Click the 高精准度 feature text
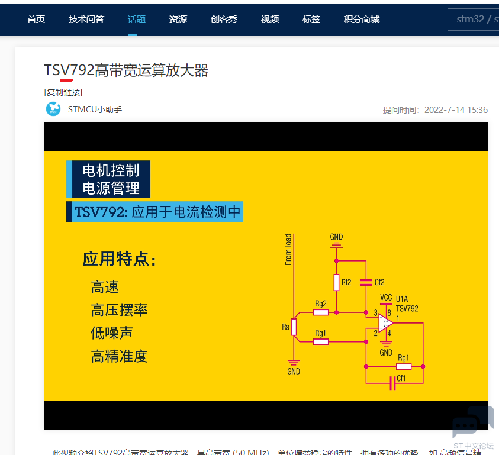This screenshot has height=455, width=499. pyautogui.click(x=120, y=356)
